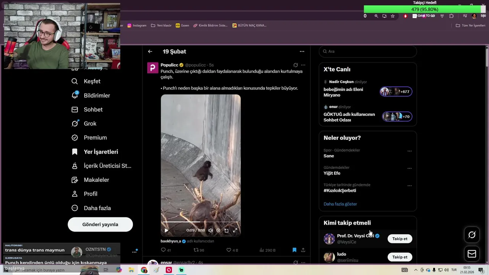Click install app icon in address bar
This screenshot has width=489, height=275.
pos(384,16)
